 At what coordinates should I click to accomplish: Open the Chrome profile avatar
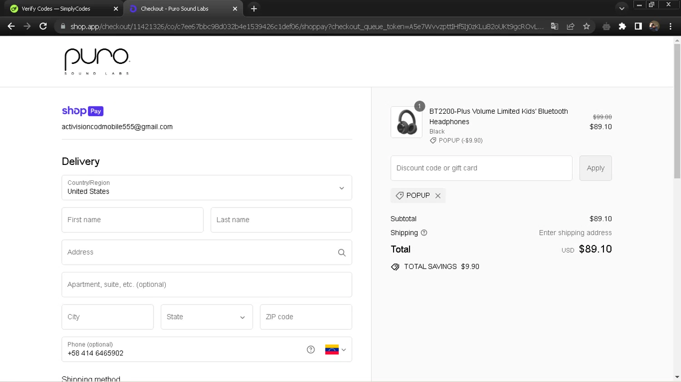click(654, 26)
